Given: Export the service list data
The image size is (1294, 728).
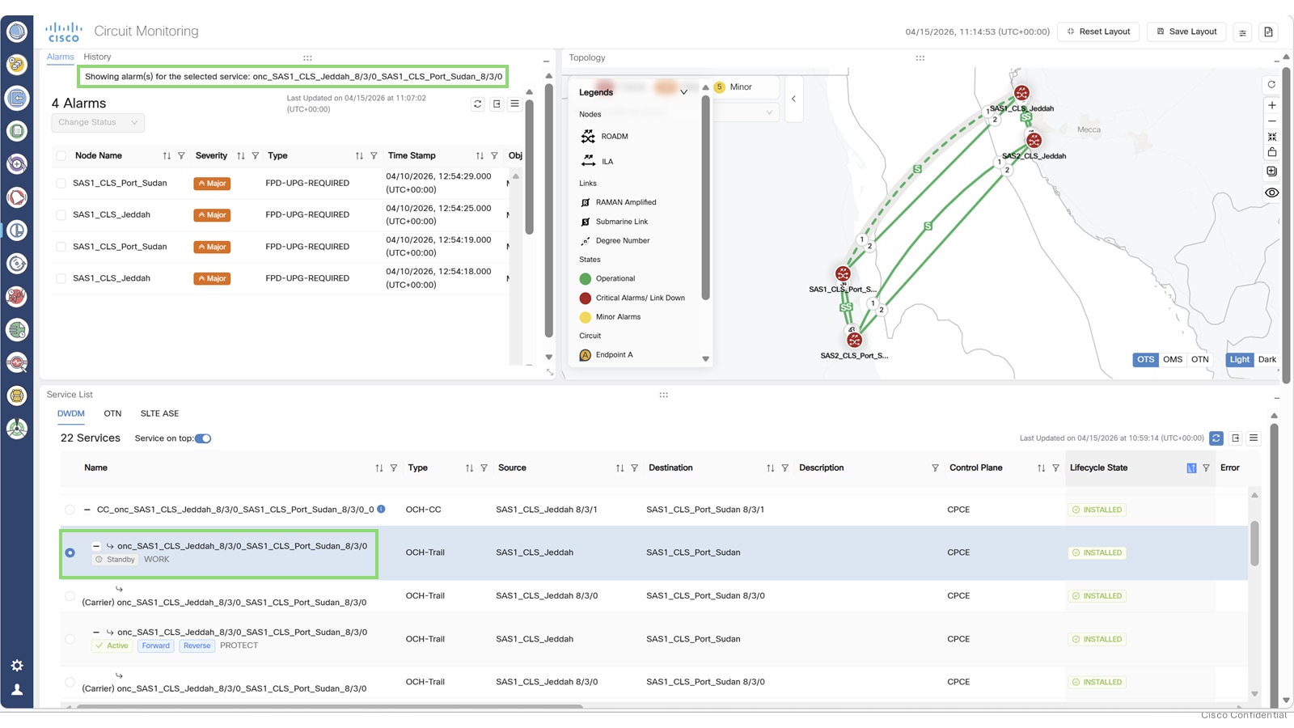Looking at the screenshot, I should point(1235,438).
